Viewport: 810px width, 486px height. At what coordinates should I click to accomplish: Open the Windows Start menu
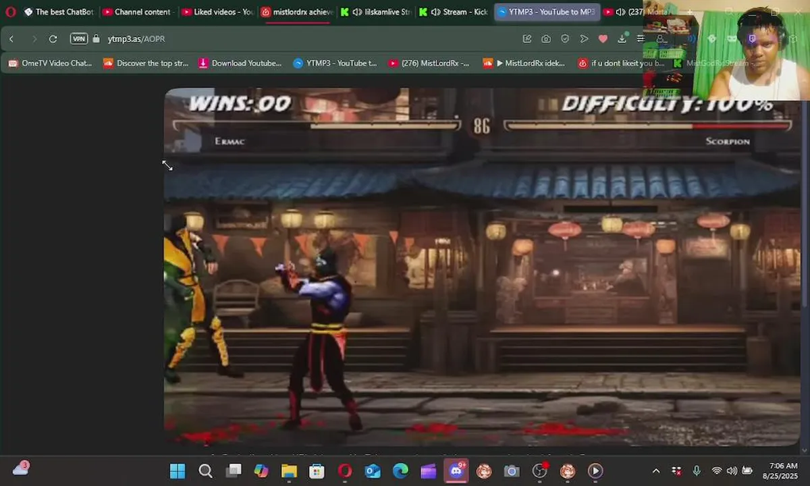coord(178,470)
